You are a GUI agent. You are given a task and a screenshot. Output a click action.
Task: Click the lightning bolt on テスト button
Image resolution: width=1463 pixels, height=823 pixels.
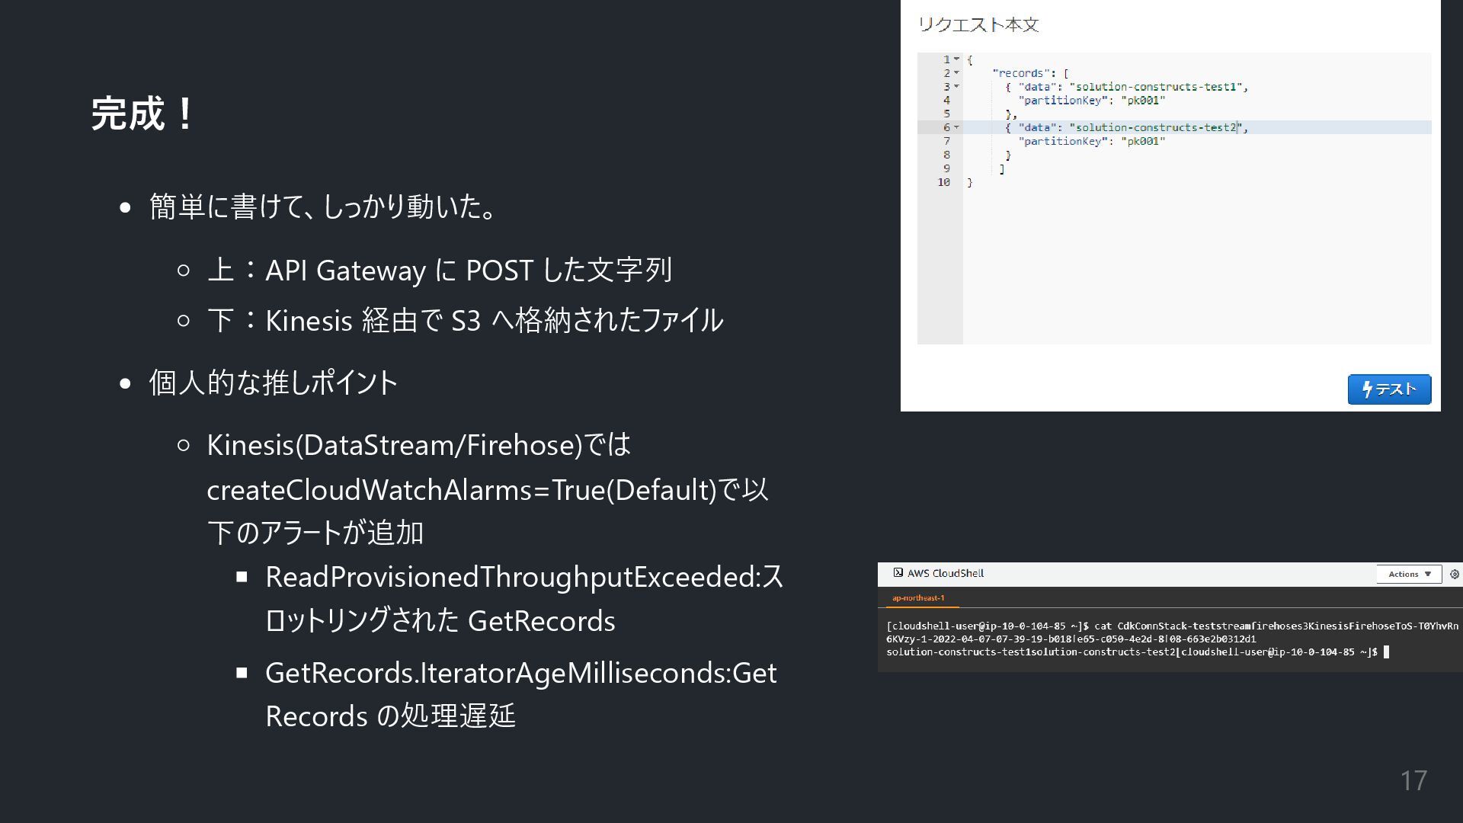click(x=1367, y=389)
